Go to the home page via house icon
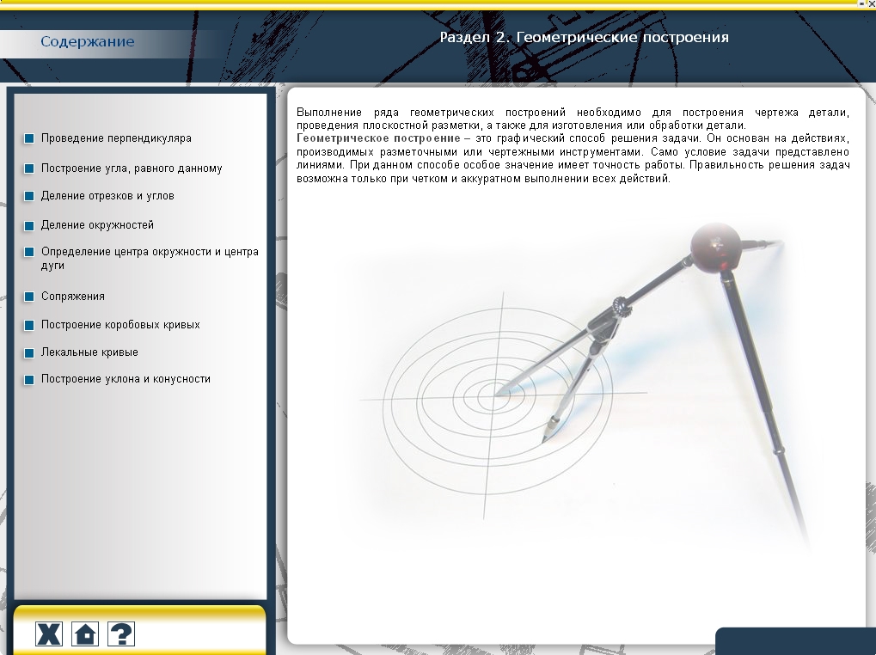 (85, 634)
